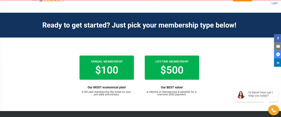Open the chat bubble saying Hi there

(x=256, y=95)
